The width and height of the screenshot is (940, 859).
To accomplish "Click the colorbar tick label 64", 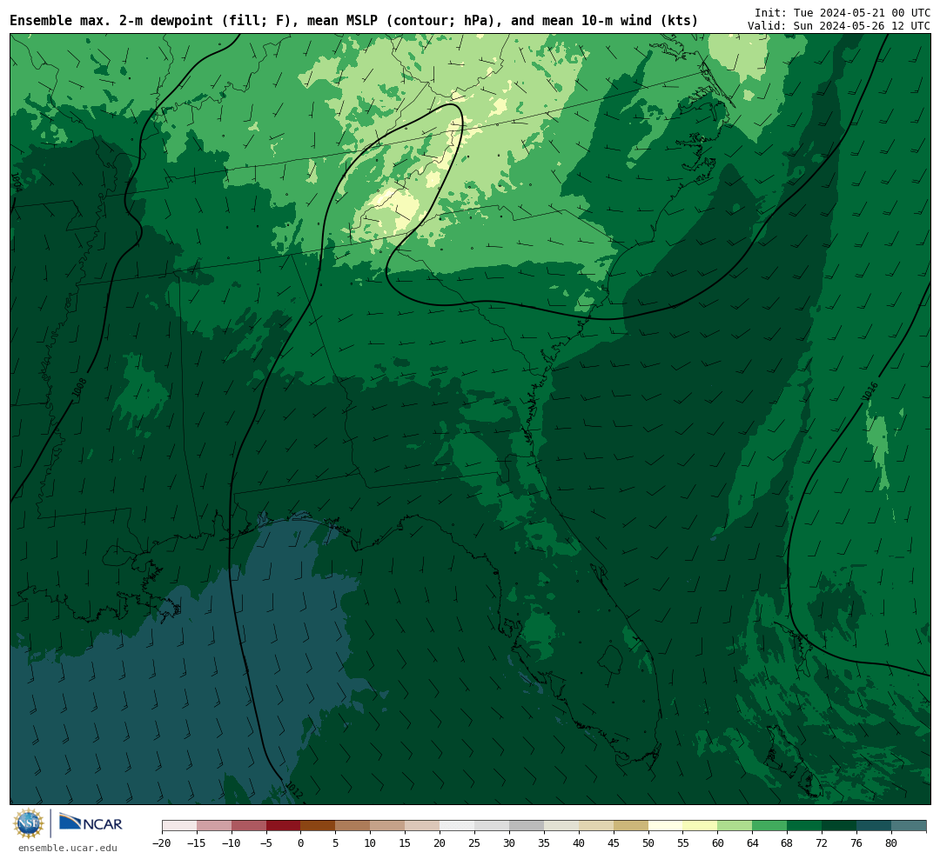I will pyautogui.click(x=753, y=843).
